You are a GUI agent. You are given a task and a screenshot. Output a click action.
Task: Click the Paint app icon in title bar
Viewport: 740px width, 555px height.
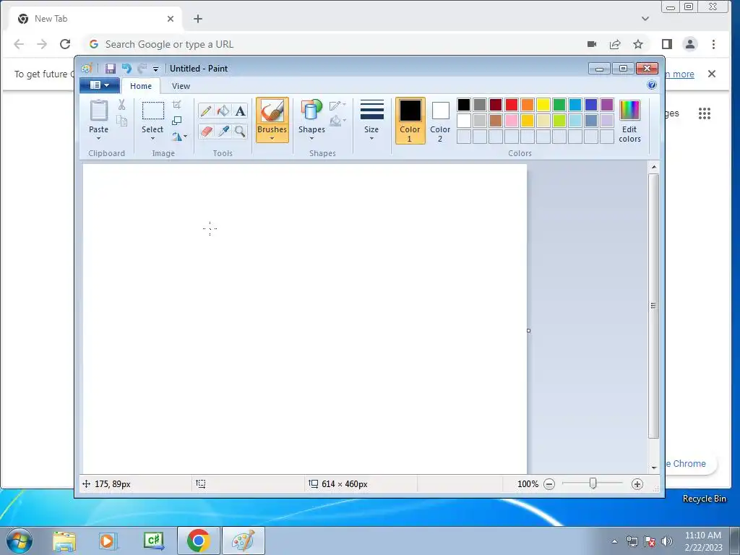coord(87,69)
